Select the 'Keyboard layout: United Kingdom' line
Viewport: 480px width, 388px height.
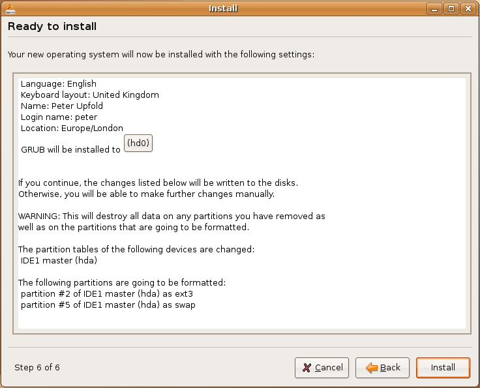pyautogui.click(x=90, y=95)
